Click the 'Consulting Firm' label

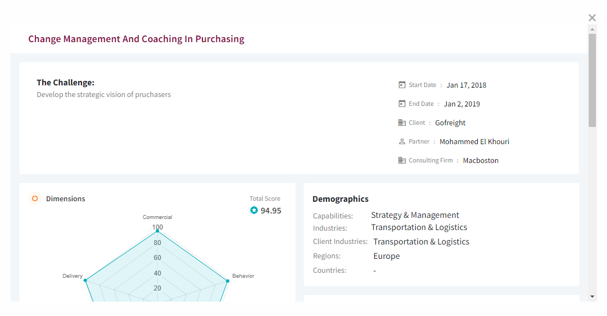(431, 160)
